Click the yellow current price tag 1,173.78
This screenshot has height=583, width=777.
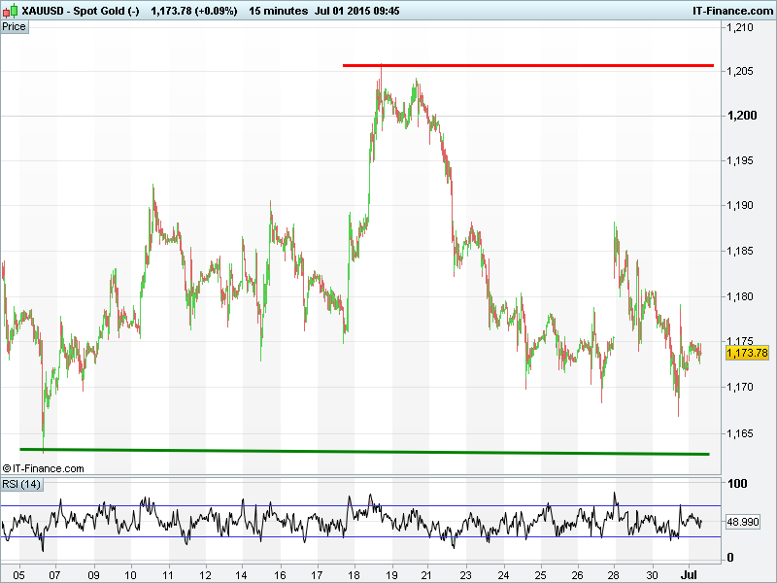coord(747,353)
